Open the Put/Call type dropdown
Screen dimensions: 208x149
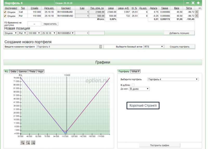22,33
